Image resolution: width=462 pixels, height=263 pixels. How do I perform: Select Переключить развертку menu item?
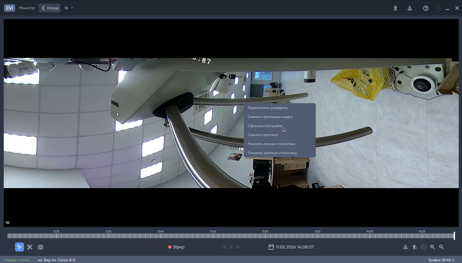coord(267,108)
